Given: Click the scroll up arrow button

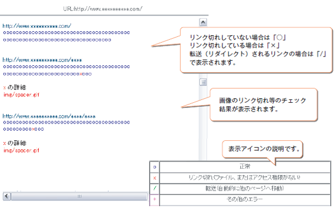Looking at the screenshot, I should [x=203, y=22].
